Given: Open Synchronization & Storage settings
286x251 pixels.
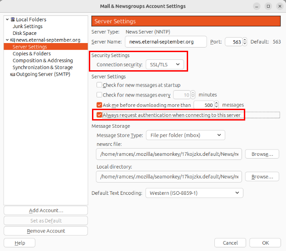Looking at the screenshot, I should pos(43,68).
